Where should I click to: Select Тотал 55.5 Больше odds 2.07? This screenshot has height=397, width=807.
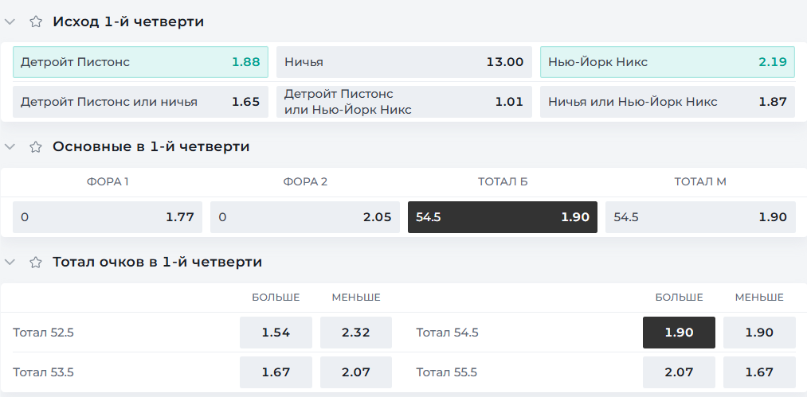click(679, 372)
